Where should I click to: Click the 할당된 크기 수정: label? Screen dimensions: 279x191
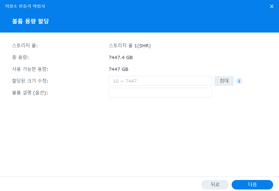coord(30,81)
